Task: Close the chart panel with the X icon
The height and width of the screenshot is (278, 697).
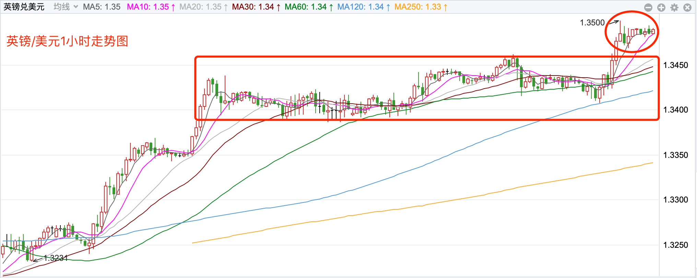Action: (687, 8)
